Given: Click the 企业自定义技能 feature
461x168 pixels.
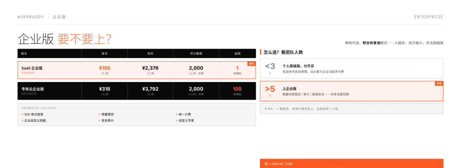Looking at the screenshot, I should [35, 121].
